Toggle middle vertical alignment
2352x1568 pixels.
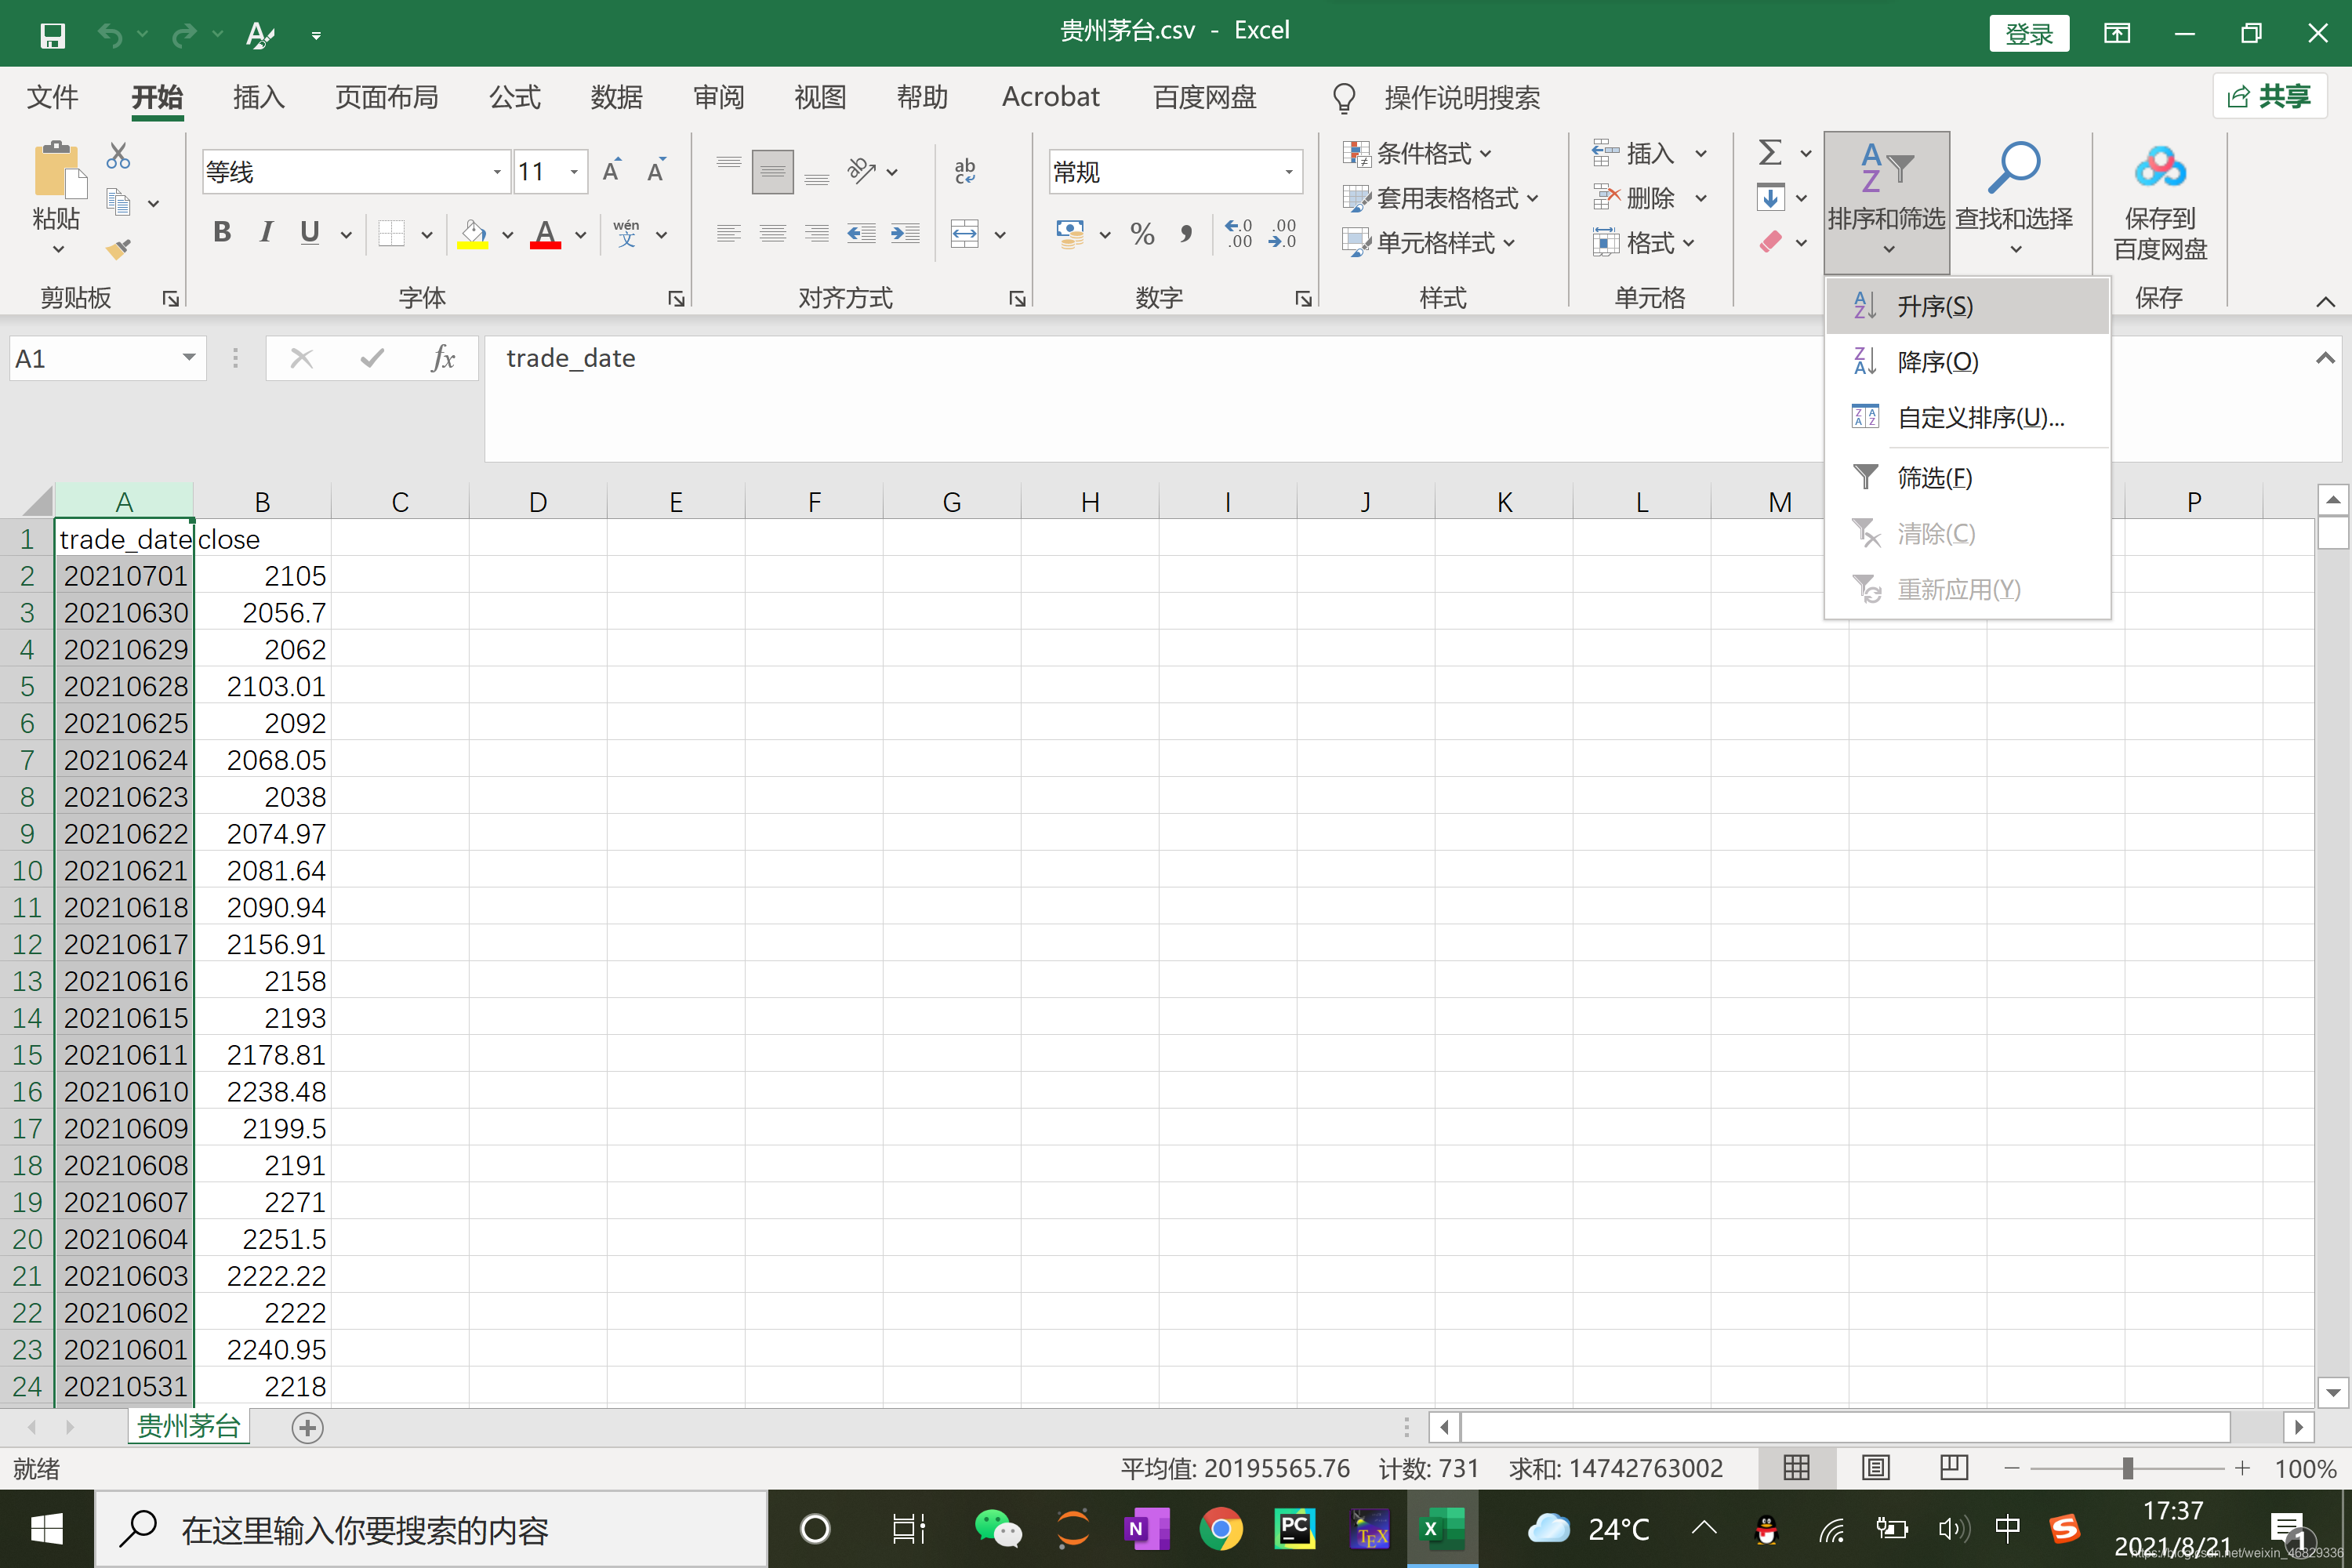(x=773, y=171)
